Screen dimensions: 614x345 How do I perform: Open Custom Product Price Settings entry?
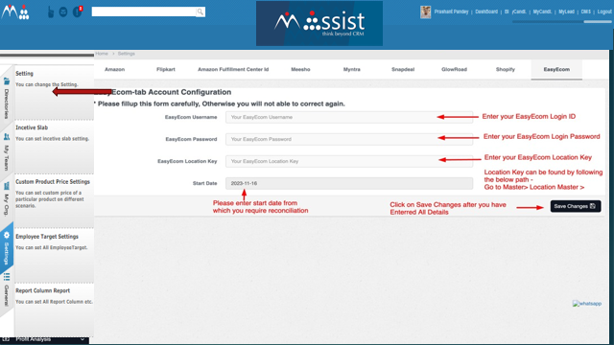pyautogui.click(x=54, y=200)
